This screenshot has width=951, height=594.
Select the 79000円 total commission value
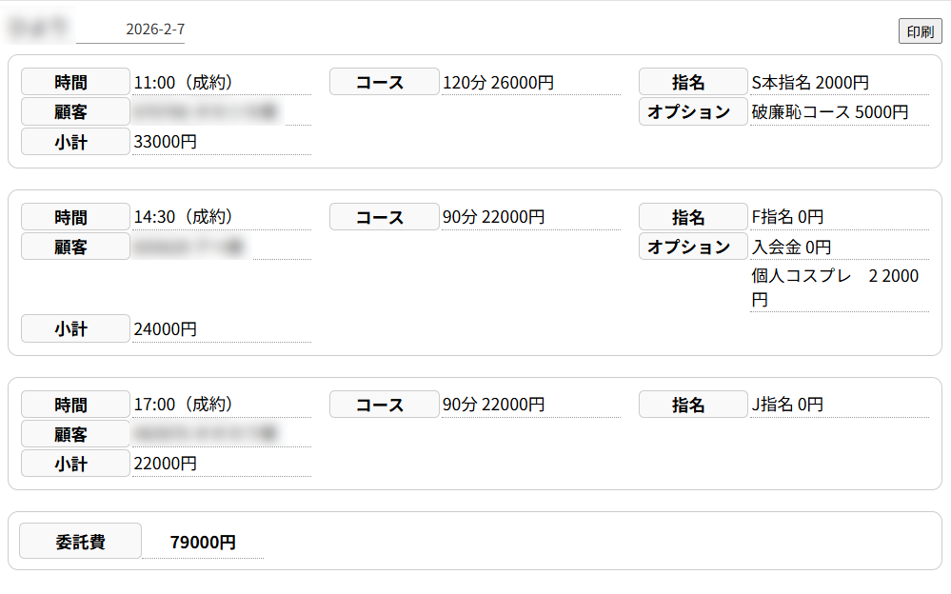coord(203,543)
